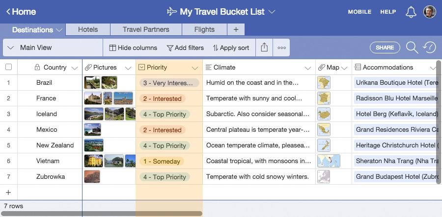Select France's '2 - Interested' priority tag

click(163, 98)
